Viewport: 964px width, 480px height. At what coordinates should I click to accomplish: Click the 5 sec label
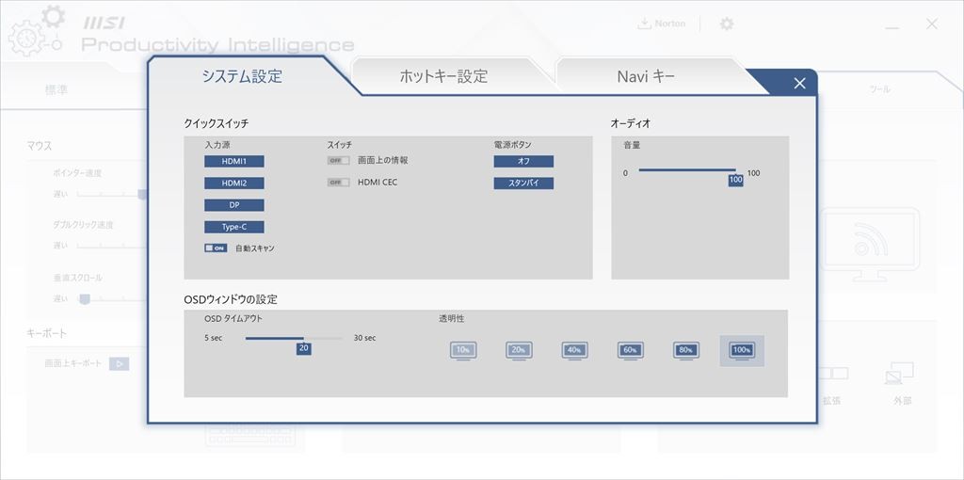(x=214, y=338)
